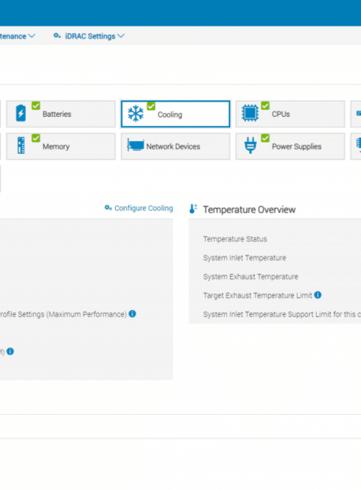Open the iDRAC Settings menu

tap(89, 36)
